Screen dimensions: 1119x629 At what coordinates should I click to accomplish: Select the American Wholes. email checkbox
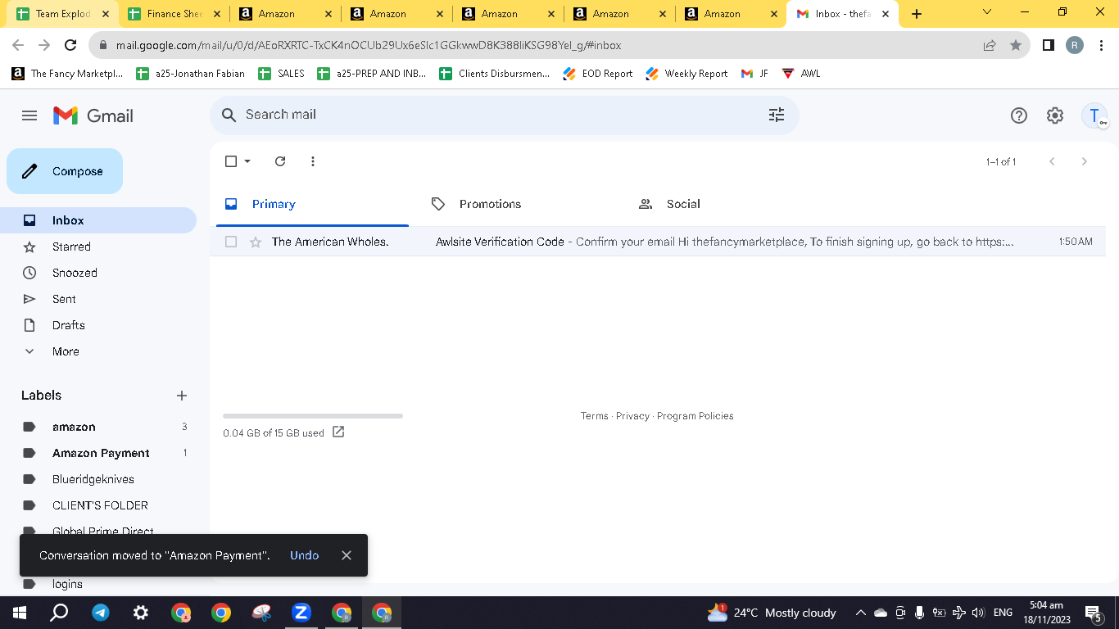coord(231,242)
